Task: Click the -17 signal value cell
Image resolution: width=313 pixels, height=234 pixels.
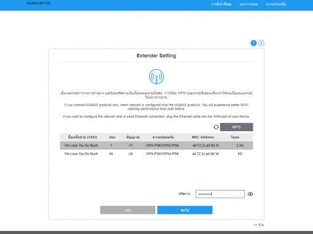Action: pyautogui.click(x=130, y=145)
